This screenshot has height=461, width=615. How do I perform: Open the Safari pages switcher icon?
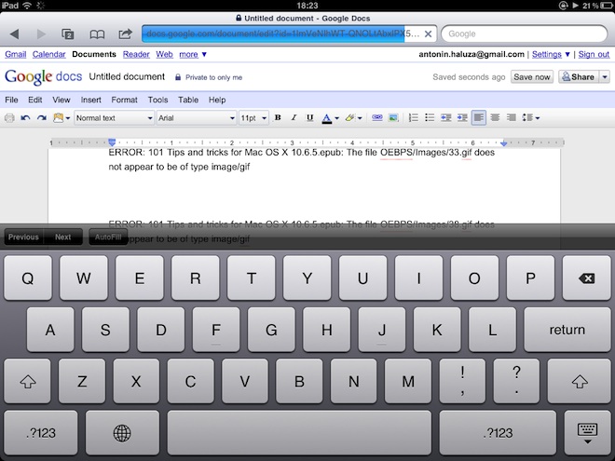(68, 34)
